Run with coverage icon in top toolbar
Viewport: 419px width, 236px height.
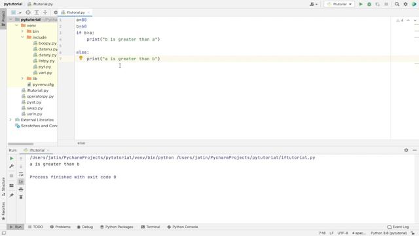pyautogui.click(x=378, y=5)
